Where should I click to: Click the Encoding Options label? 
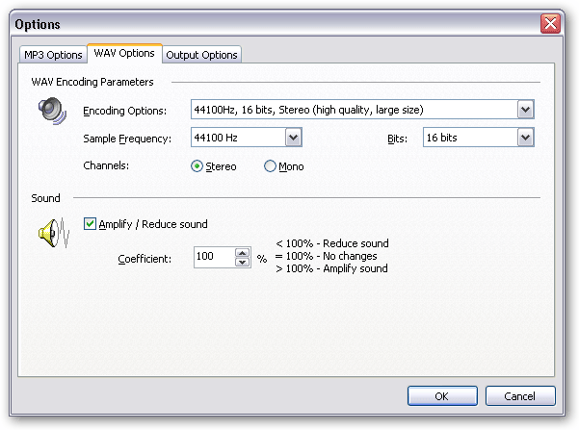125,111
